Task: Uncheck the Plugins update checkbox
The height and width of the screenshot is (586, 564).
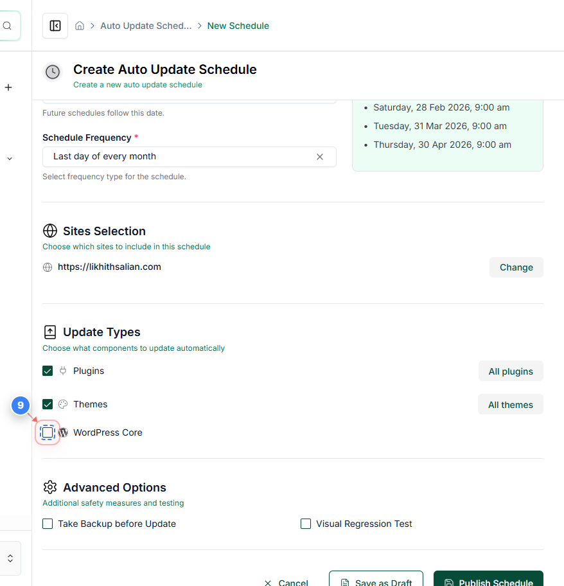Action: pyautogui.click(x=47, y=371)
